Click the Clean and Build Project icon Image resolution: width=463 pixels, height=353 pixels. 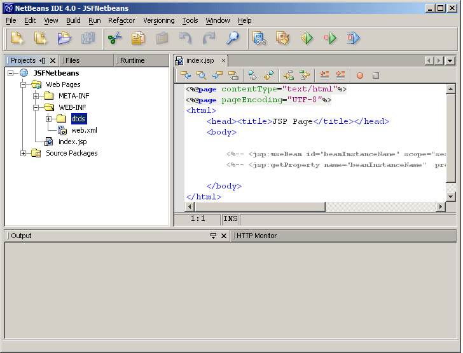(283, 38)
